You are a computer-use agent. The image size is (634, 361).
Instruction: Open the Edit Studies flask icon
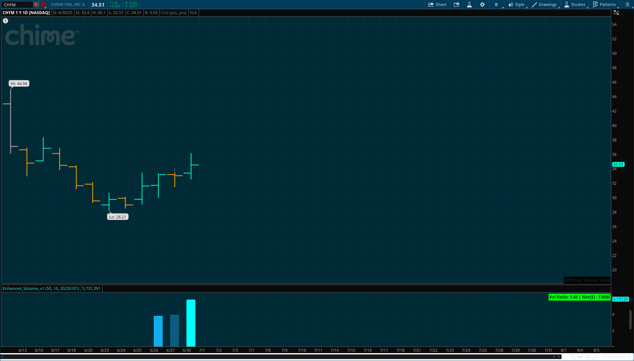click(468, 4)
